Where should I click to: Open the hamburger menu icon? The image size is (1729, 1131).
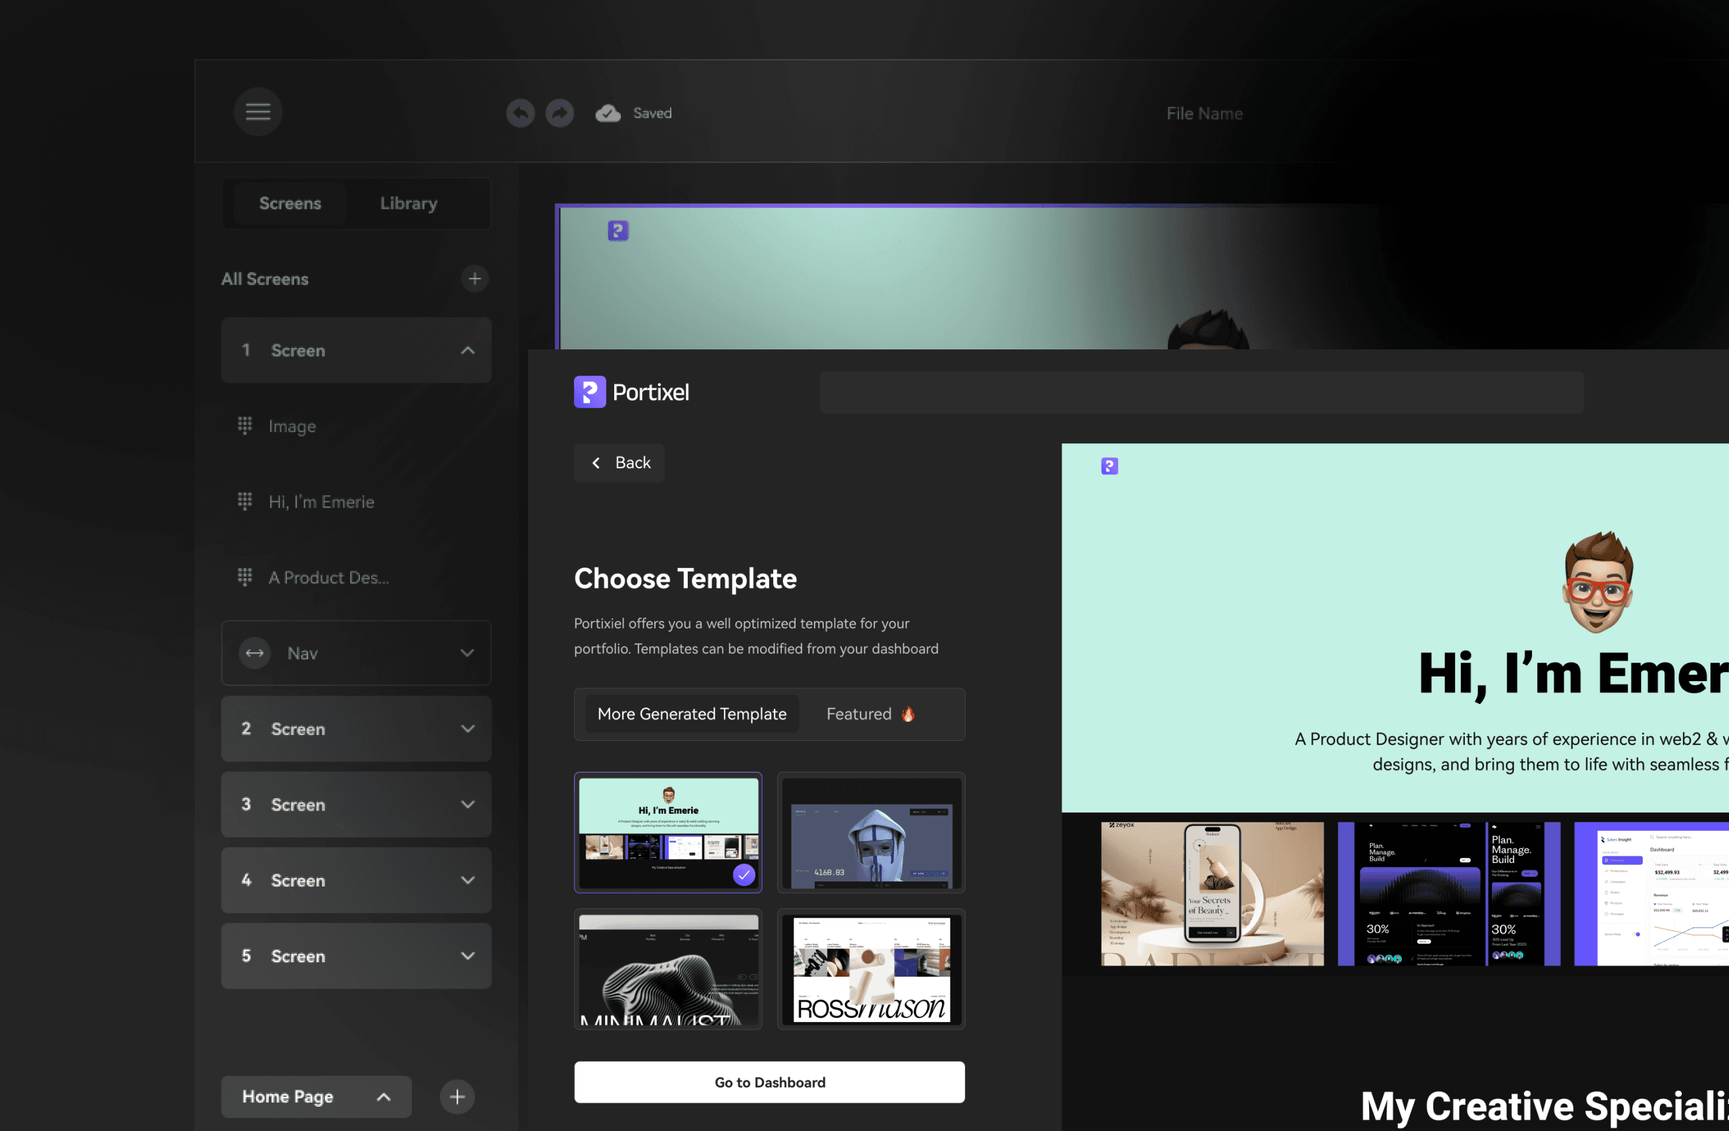click(x=258, y=112)
